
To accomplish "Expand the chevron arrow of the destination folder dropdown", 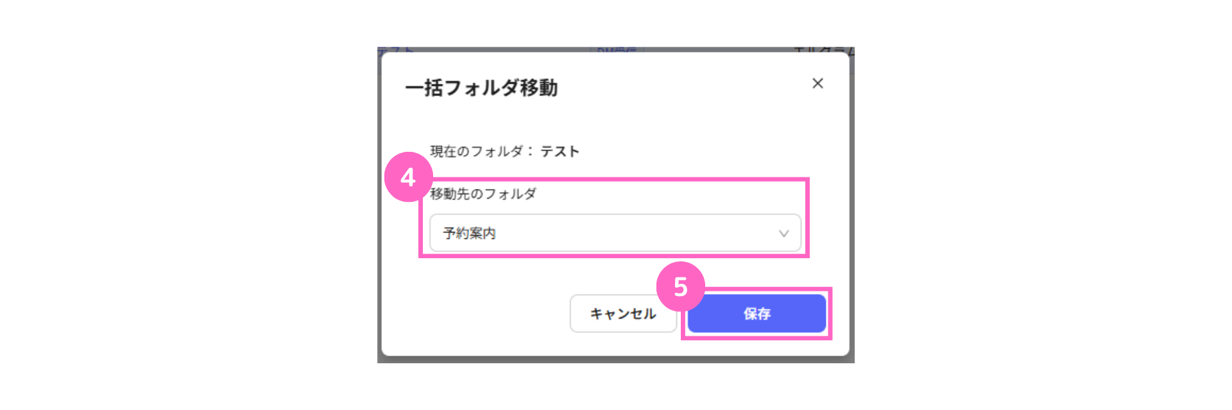I will click(x=783, y=233).
